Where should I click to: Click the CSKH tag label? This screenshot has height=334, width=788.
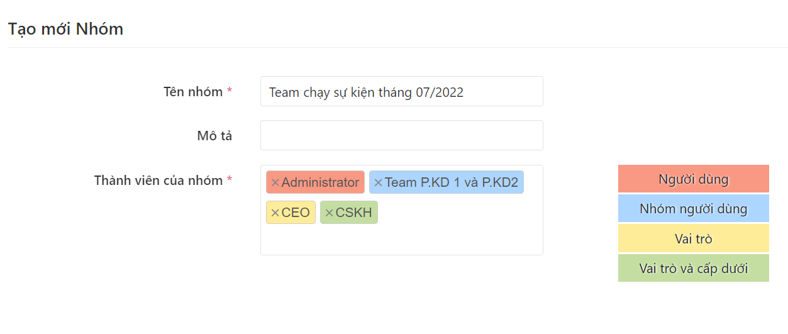(x=353, y=213)
